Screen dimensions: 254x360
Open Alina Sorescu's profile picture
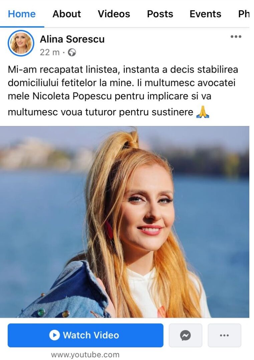[21, 43]
